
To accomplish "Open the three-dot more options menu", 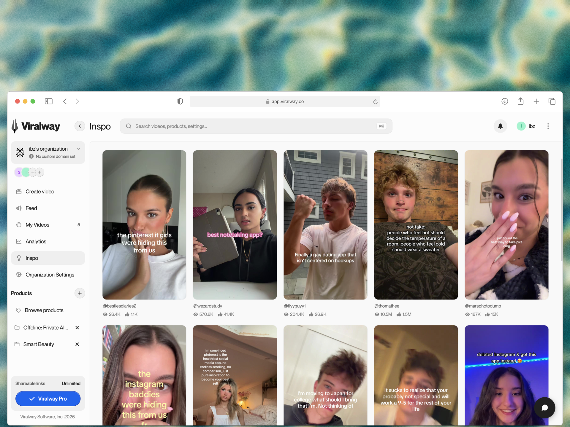I will point(548,126).
